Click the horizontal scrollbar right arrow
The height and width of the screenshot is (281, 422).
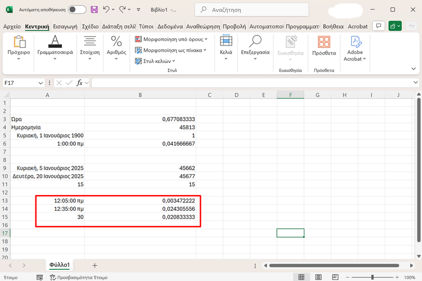pos(411,265)
